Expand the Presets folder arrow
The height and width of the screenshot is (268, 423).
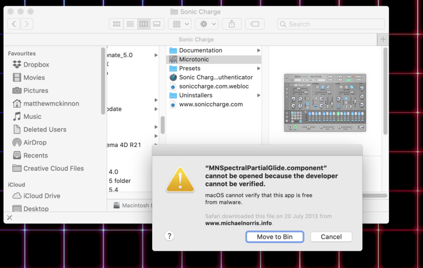coord(259,69)
